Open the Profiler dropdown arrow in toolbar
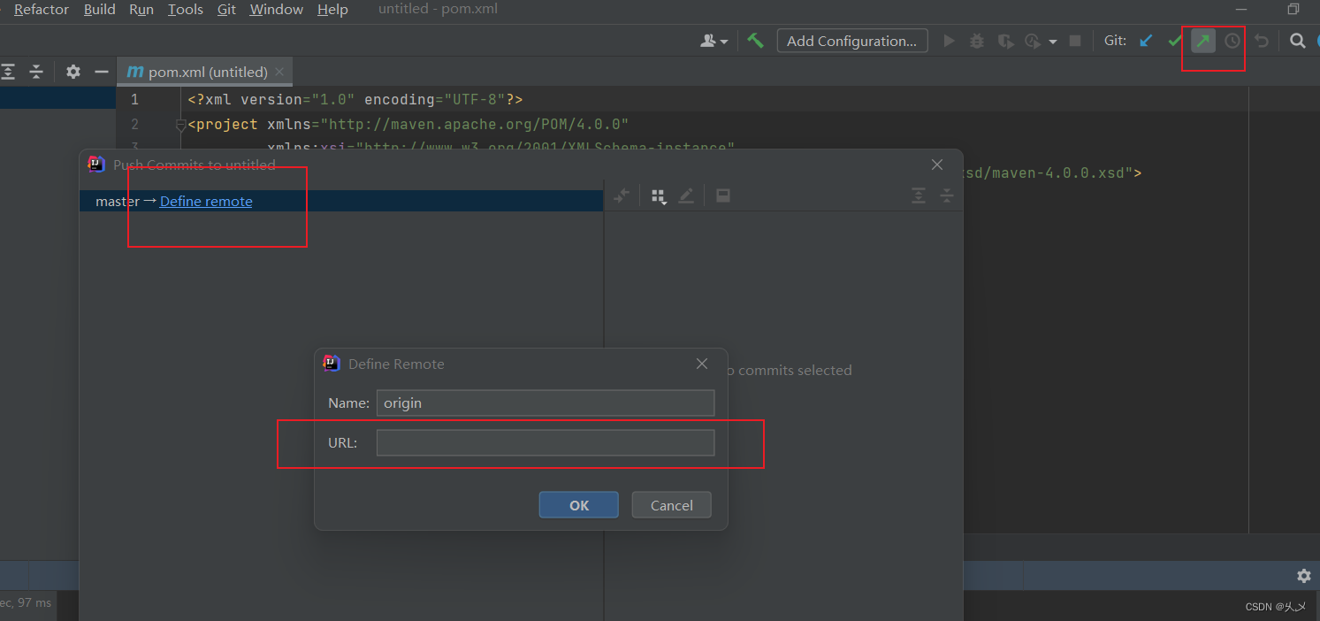 (1052, 40)
